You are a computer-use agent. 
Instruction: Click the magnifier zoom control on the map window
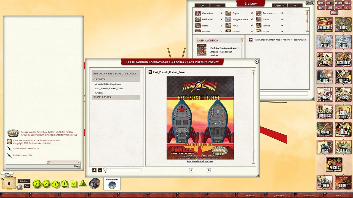(105, 170)
